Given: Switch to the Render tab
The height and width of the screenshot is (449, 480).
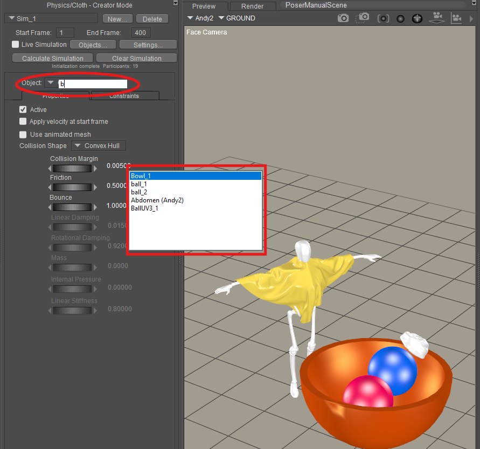Looking at the screenshot, I should 252,6.
